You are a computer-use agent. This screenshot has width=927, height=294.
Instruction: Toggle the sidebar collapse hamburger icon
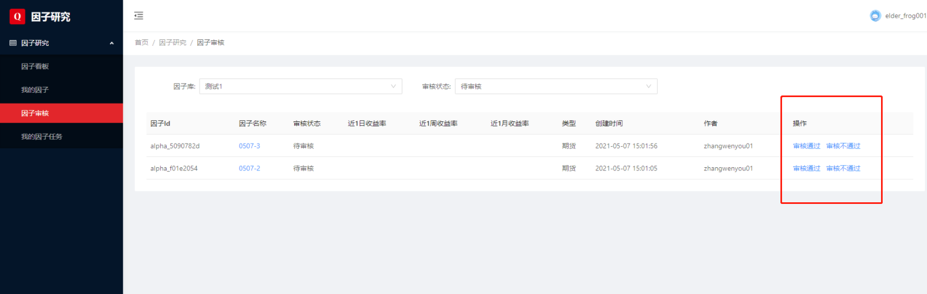[x=138, y=16]
